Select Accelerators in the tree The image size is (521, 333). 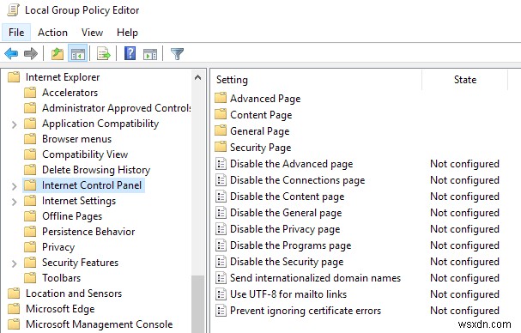coord(70,93)
